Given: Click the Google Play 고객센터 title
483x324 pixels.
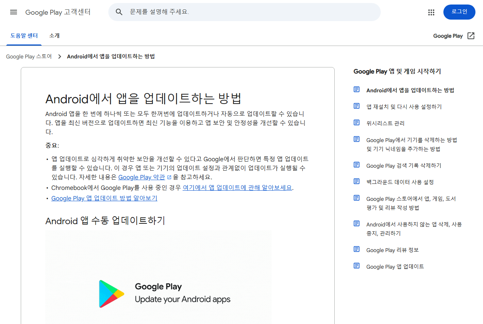Looking at the screenshot, I should point(58,12).
